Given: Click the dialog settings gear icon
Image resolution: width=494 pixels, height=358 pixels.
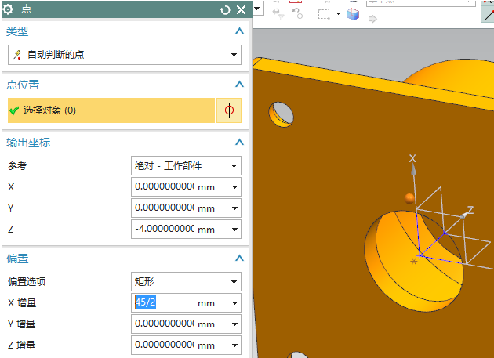Looking at the screenshot, I should pos(9,9).
